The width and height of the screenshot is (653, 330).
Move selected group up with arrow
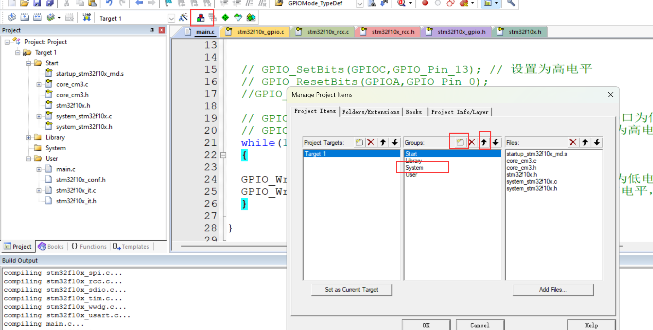click(x=484, y=142)
